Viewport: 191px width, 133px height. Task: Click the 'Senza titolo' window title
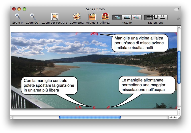point(95,9)
